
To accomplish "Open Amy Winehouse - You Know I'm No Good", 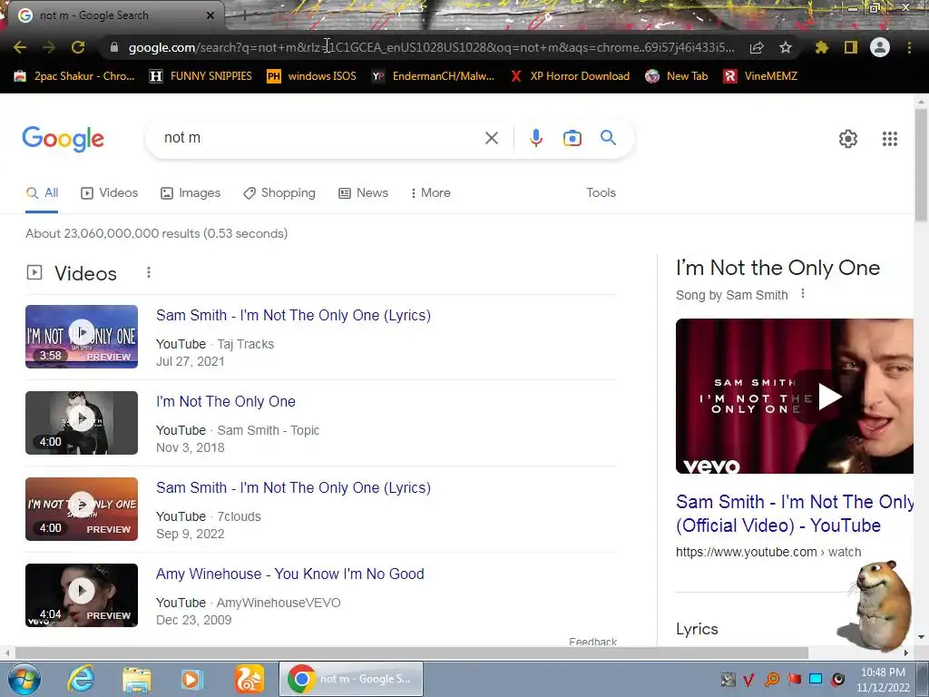I will [x=289, y=574].
